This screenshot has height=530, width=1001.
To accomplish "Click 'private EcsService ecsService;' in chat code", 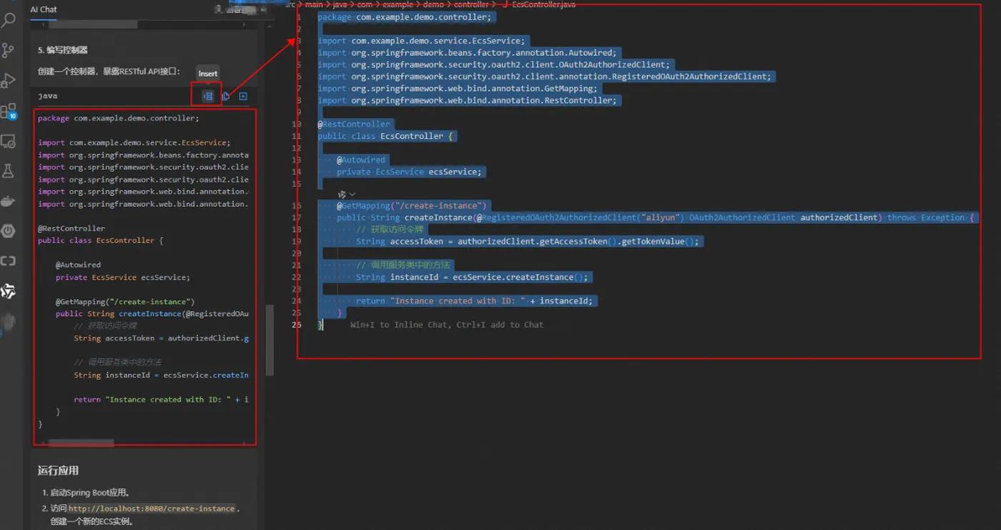I will pyautogui.click(x=123, y=278).
